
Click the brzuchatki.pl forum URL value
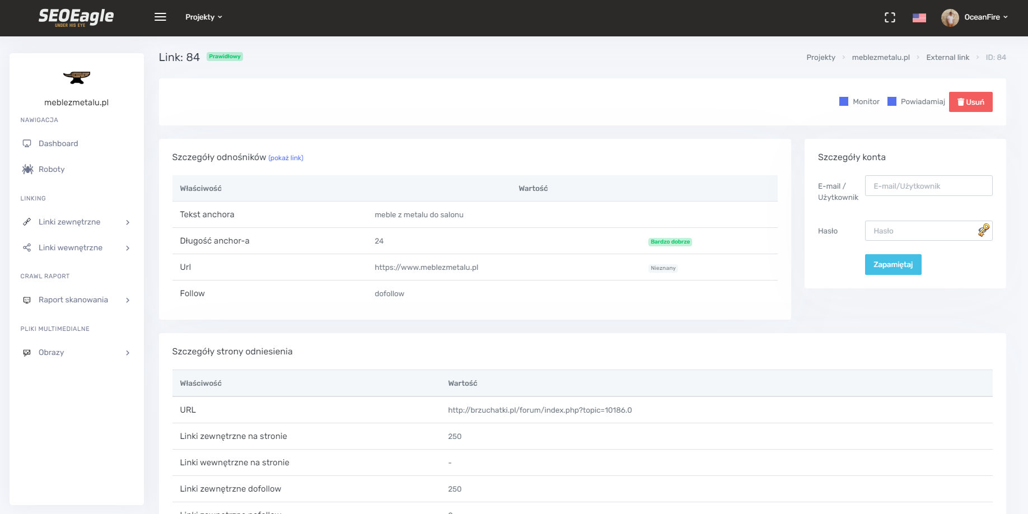540,410
